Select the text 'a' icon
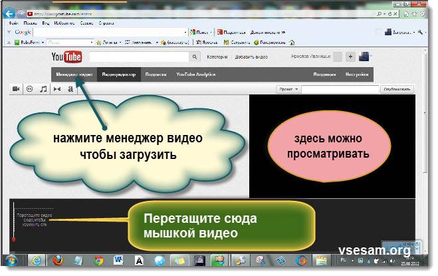This screenshot has width=438, height=276. (70, 88)
